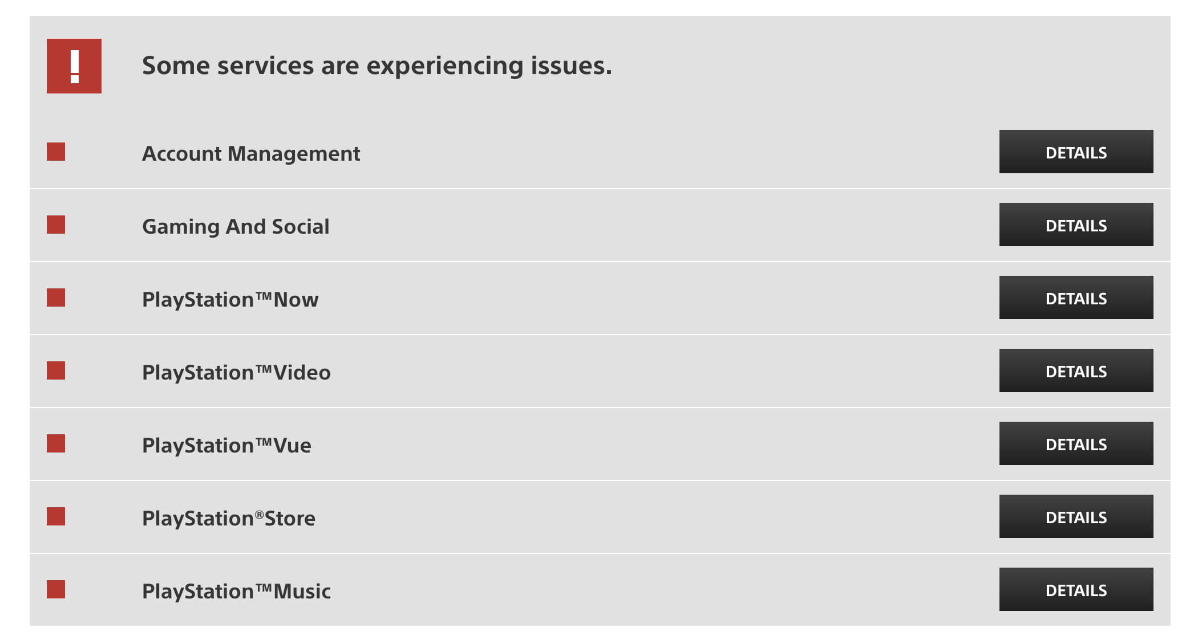
Task: Click the red exclamation alert icon
Action: [74, 66]
